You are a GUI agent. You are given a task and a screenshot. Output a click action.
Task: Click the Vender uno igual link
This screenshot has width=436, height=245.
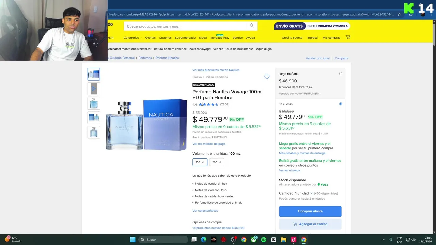pyautogui.click(x=317, y=58)
